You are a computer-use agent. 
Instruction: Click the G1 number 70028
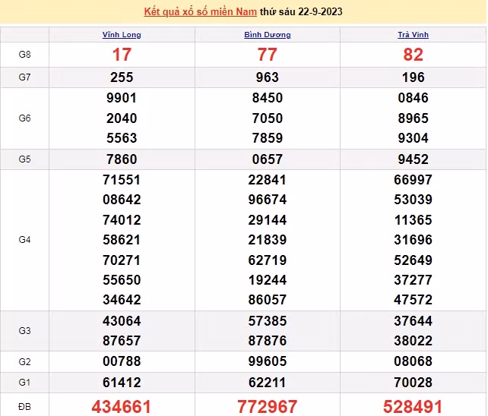413,383
